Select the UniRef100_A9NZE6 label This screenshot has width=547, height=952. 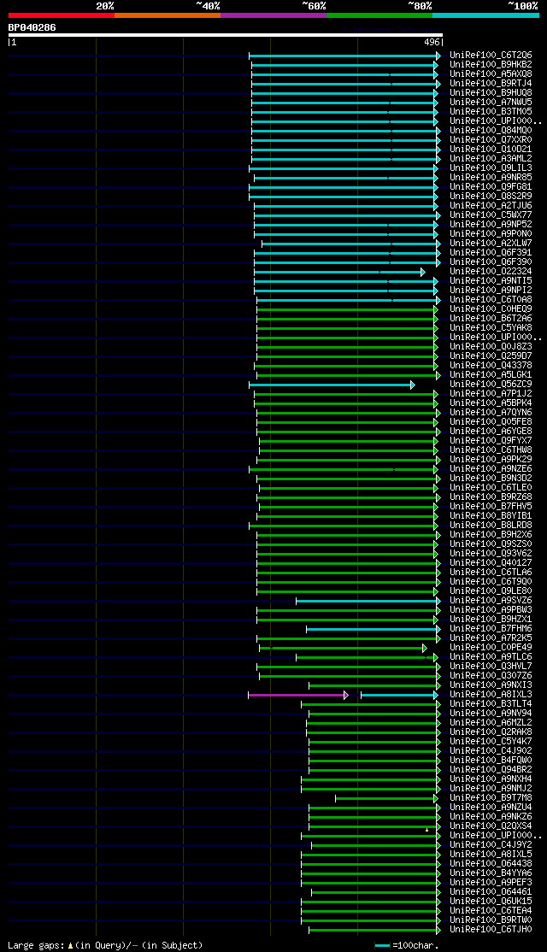491,469
